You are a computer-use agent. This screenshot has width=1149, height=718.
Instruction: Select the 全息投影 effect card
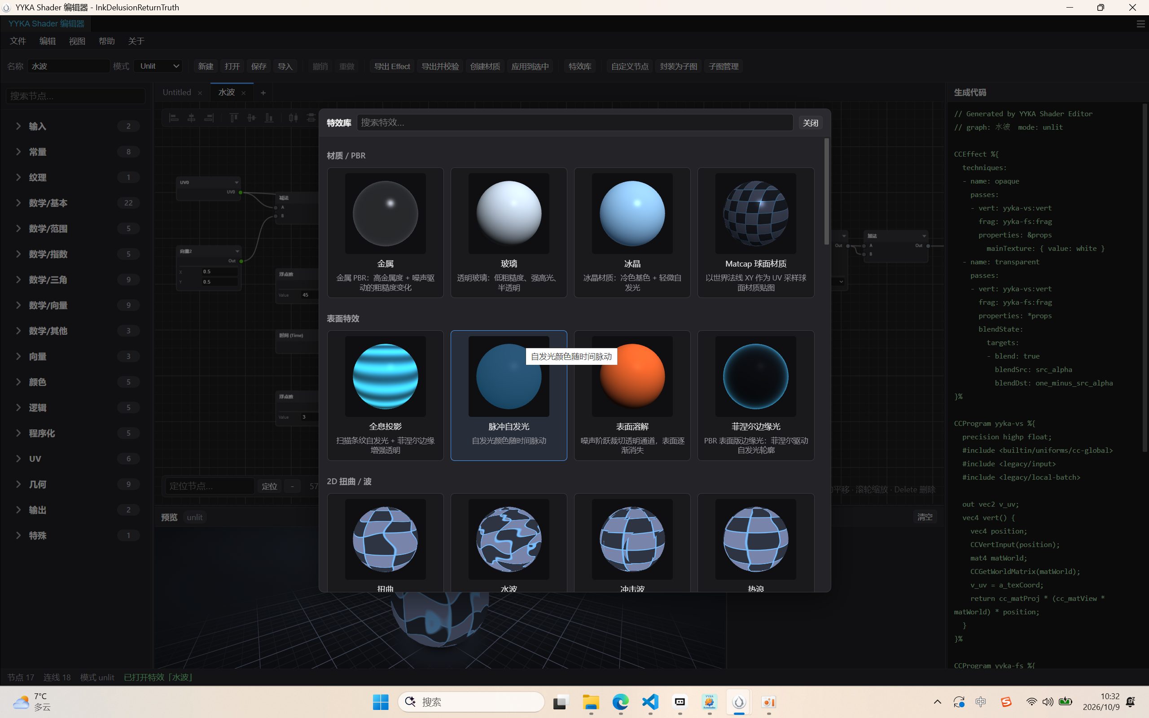click(386, 395)
